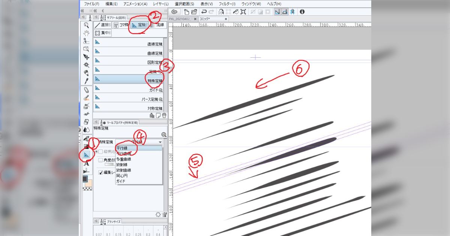Open the 特殊定規 type dropdown
The image size is (450, 236).
(160, 142)
